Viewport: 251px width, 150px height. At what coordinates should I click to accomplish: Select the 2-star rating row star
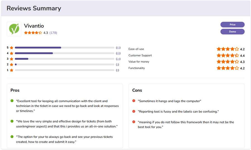pos(11,64)
